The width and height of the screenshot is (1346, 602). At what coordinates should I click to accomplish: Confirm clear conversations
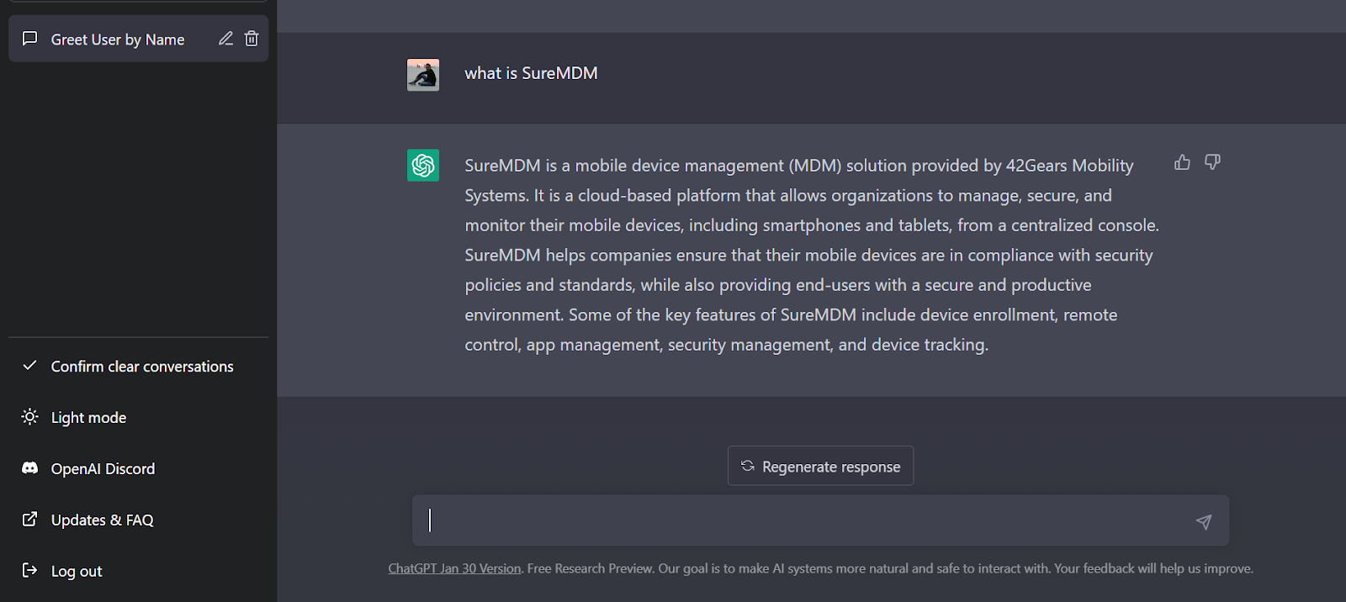click(x=138, y=367)
